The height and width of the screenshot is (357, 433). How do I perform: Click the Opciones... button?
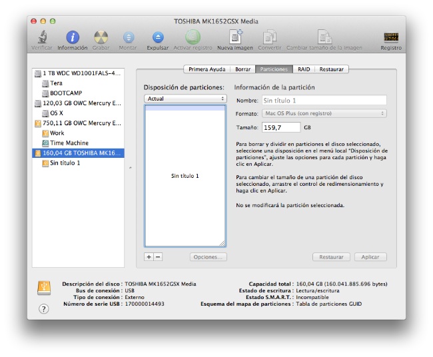click(208, 257)
